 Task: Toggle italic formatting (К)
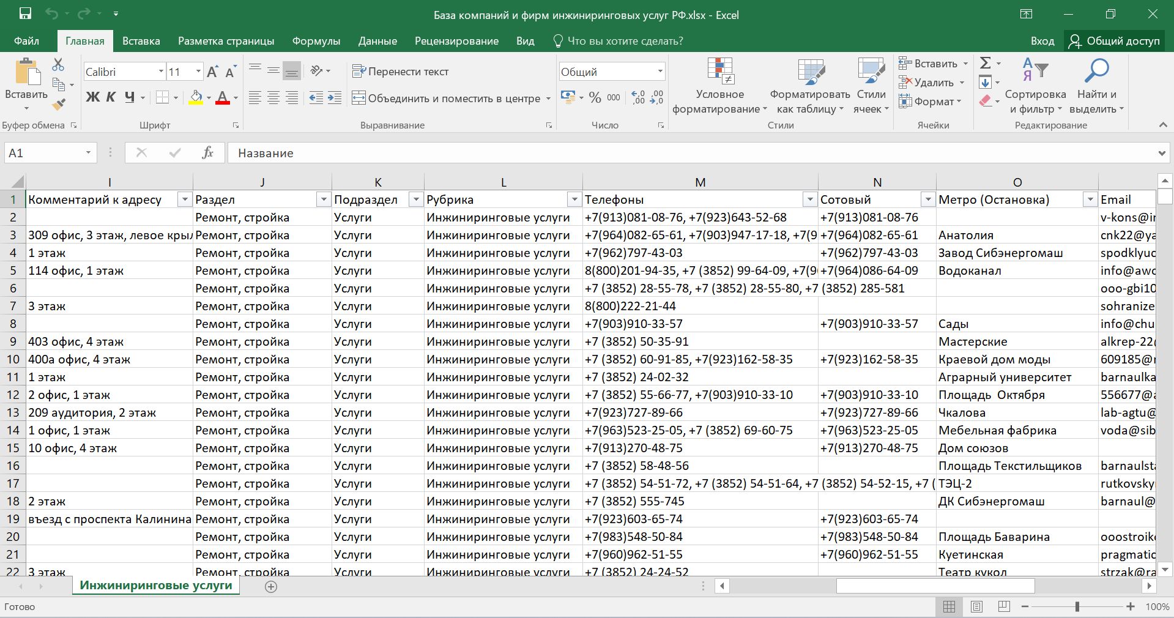[111, 97]
